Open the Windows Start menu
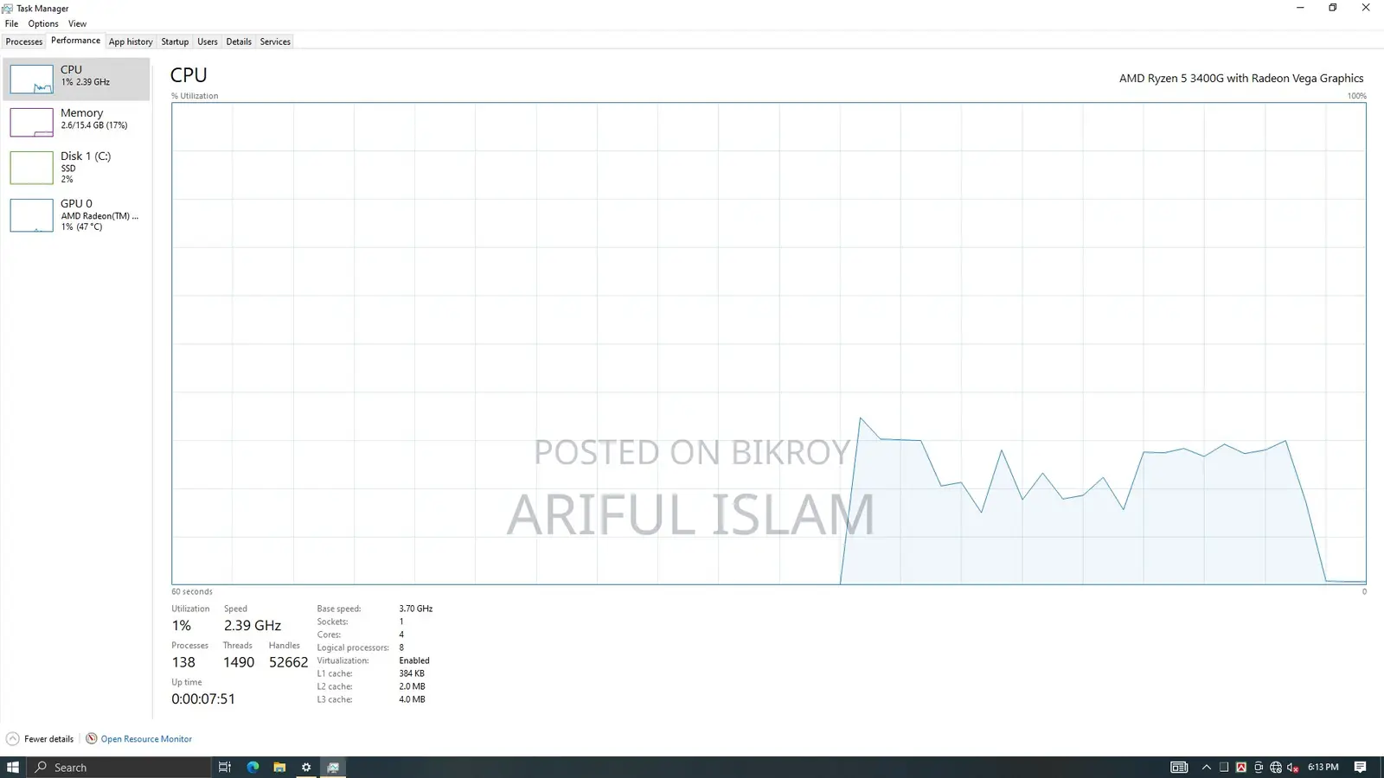 coord(13,767)
